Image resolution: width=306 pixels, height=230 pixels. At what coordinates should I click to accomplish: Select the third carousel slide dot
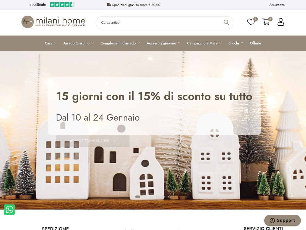(x=151, y=197)
